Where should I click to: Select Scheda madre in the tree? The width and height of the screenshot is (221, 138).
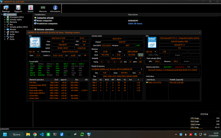pos(16,20)
